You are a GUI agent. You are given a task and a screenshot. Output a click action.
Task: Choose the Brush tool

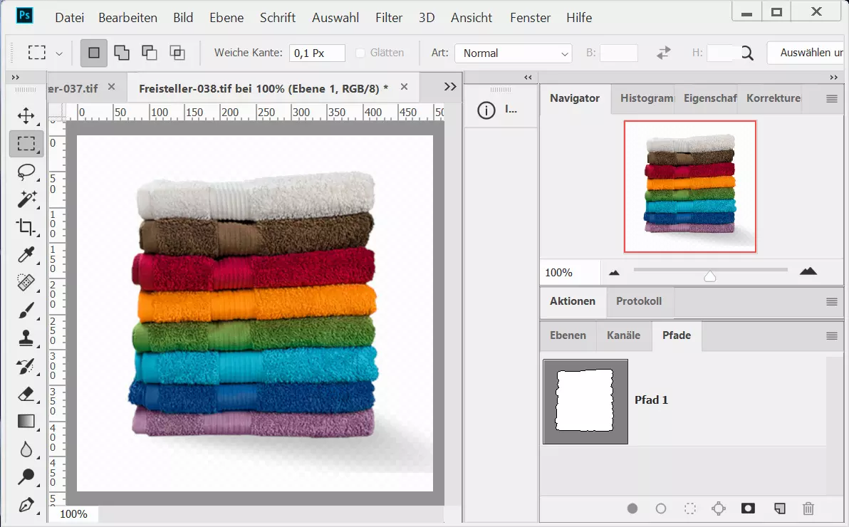point(26,311)
